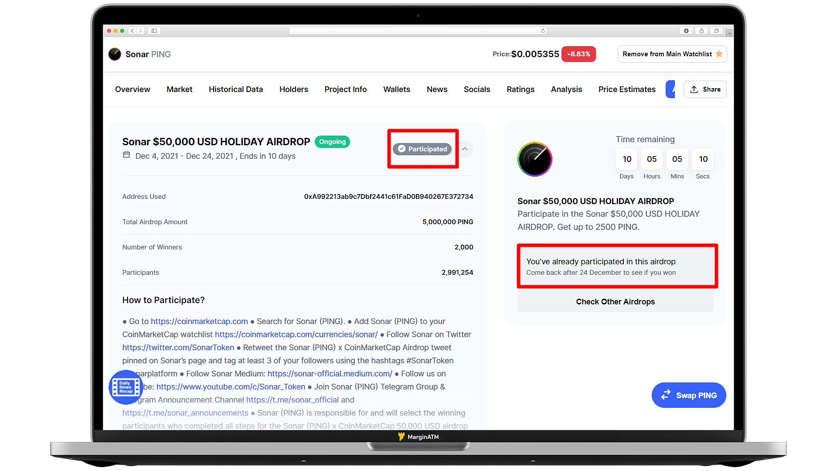The height and width of the screenshot is (471, 837).
Task: Go back with browser back arrow
Action: [132, 31]
